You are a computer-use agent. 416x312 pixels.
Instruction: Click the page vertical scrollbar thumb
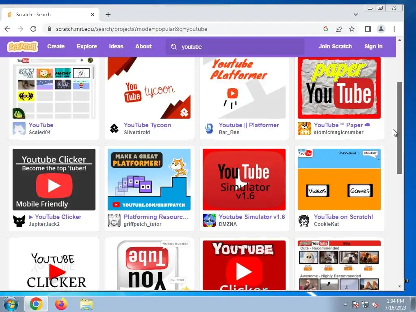click(399, 128)
